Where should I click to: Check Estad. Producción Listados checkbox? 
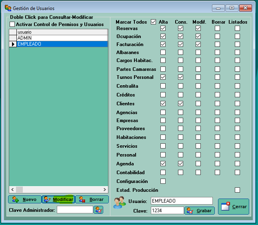pyautogui.click(x=237, y=190)
